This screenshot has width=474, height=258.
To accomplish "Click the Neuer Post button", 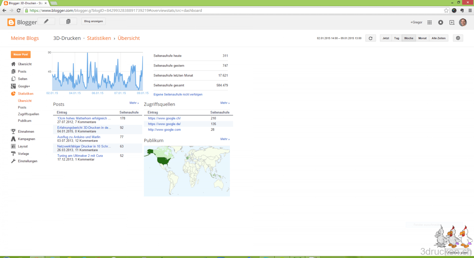I will click(21, 54).
